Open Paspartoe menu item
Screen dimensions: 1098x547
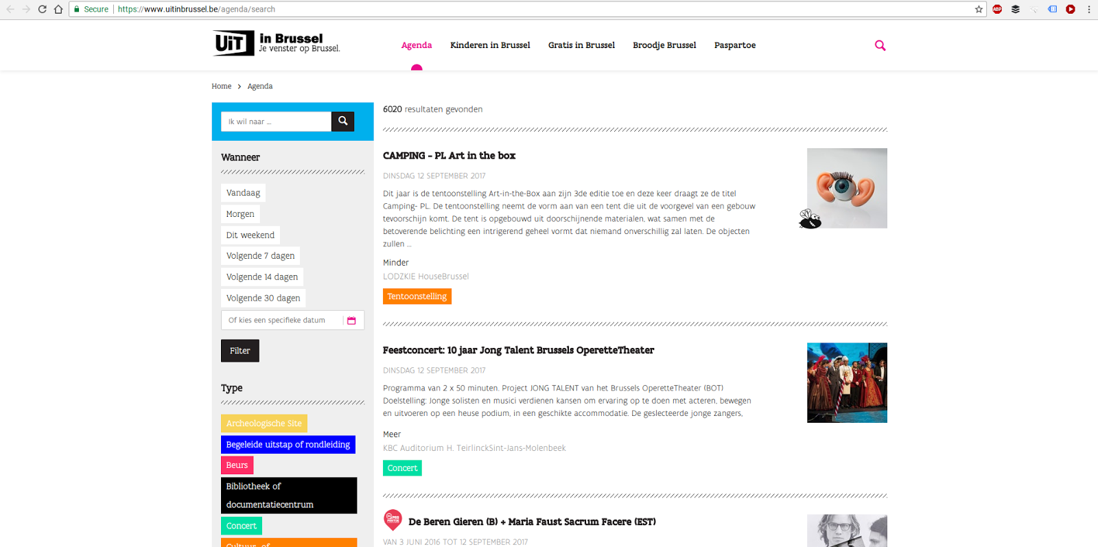(735, 45)
